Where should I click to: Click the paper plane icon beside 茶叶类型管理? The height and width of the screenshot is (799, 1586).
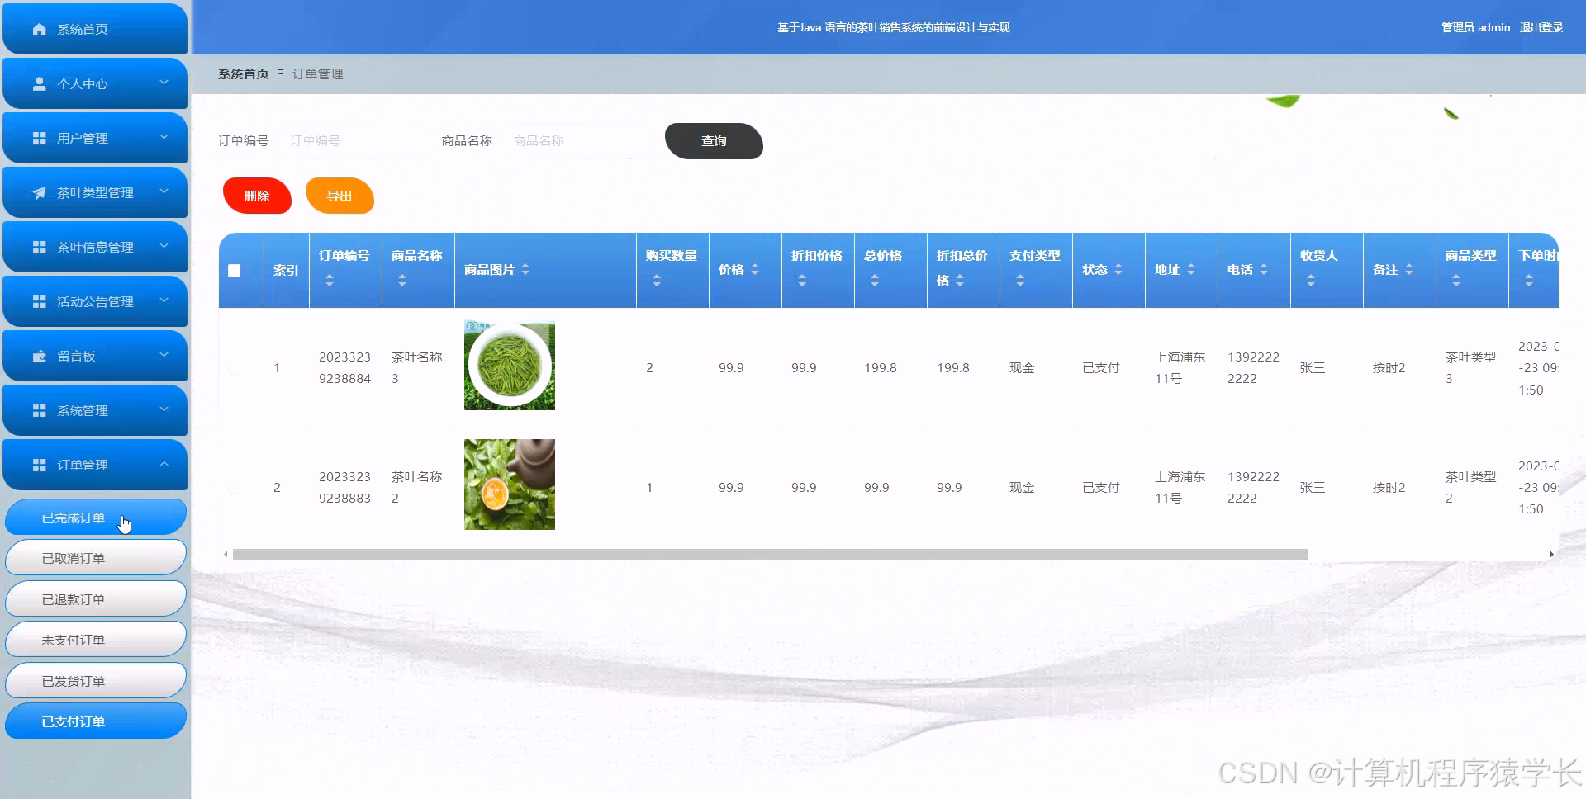coord(39,192)
